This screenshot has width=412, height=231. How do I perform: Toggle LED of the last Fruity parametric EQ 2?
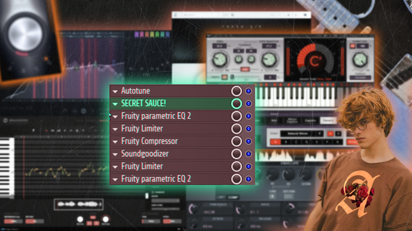(248, 179)
